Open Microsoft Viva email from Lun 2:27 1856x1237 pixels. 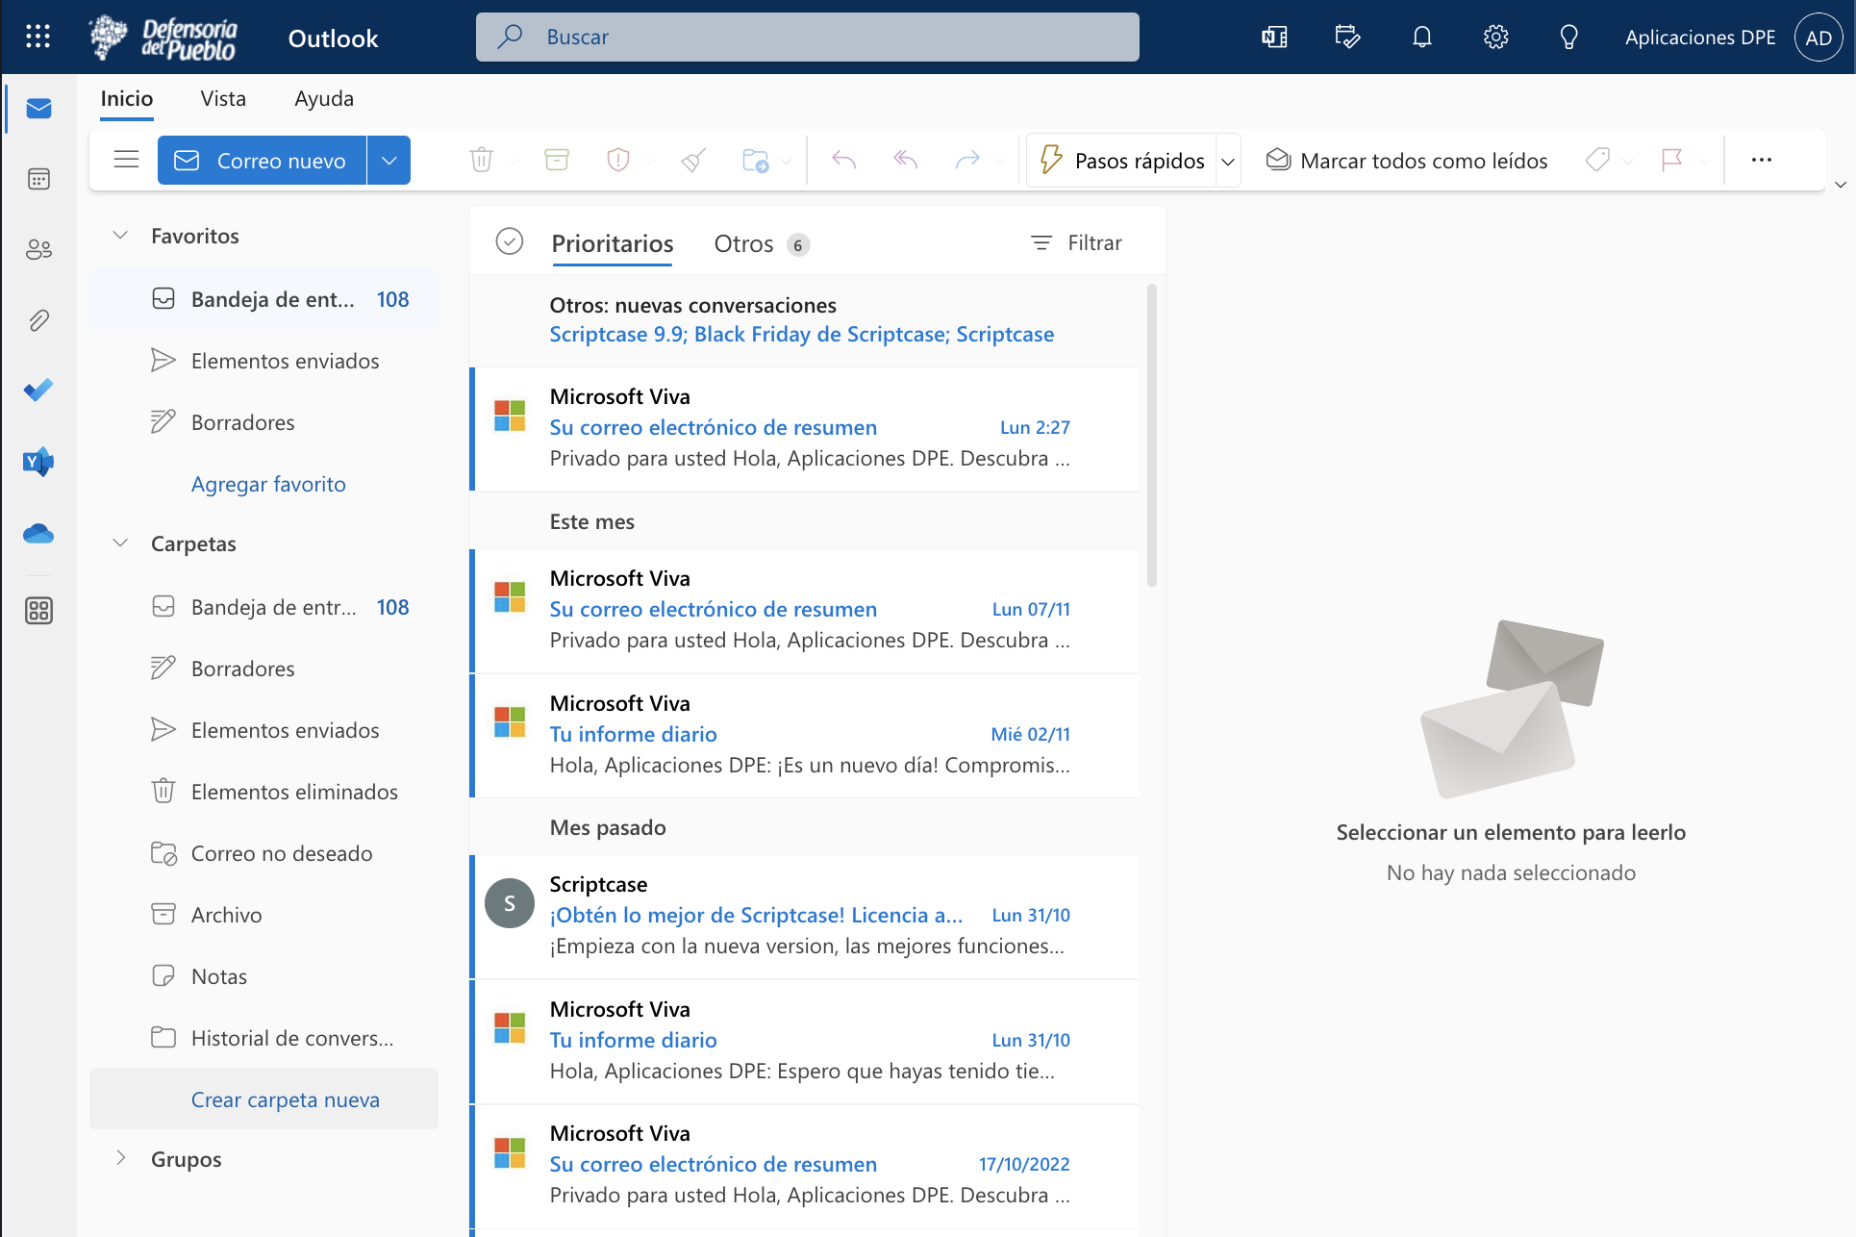coord(806,428)
